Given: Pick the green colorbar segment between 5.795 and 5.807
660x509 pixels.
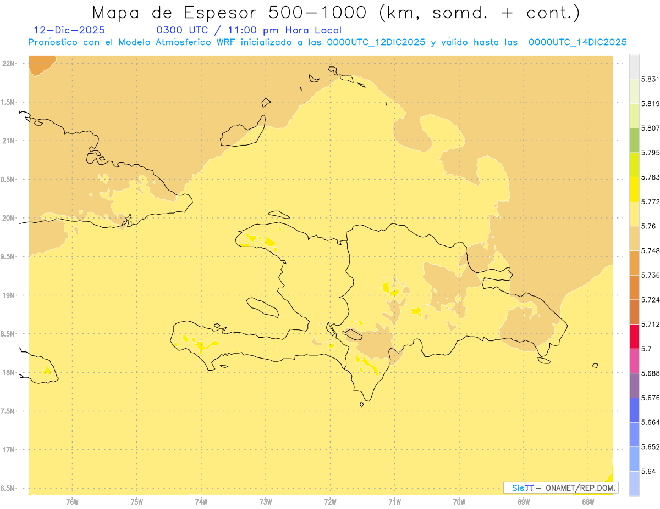Looking at the screenshot, I should click(x=634, y=140).
